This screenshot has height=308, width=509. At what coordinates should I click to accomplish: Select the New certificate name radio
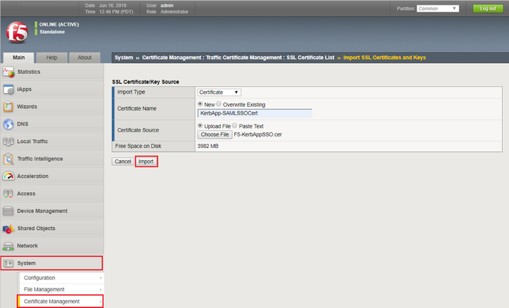click(x=200, y=104)
